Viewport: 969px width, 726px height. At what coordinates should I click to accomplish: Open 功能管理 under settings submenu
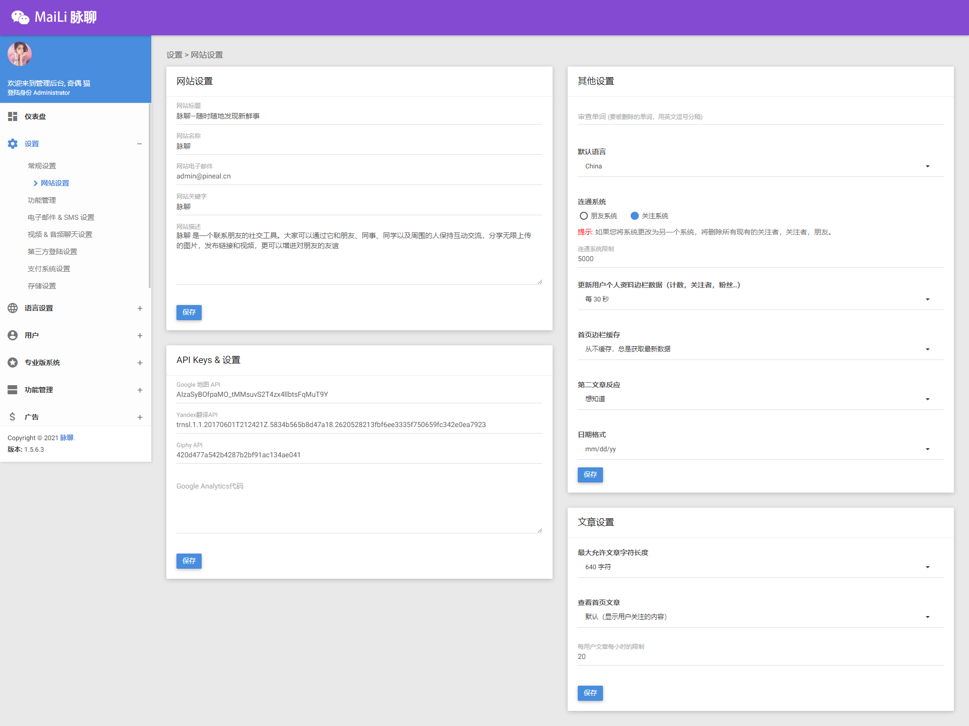[x=42, y=200]
